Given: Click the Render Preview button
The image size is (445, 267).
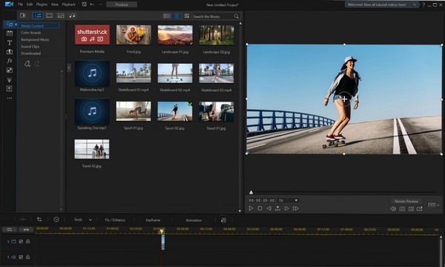Looking at the screenshot, I should tap(406, 201).
